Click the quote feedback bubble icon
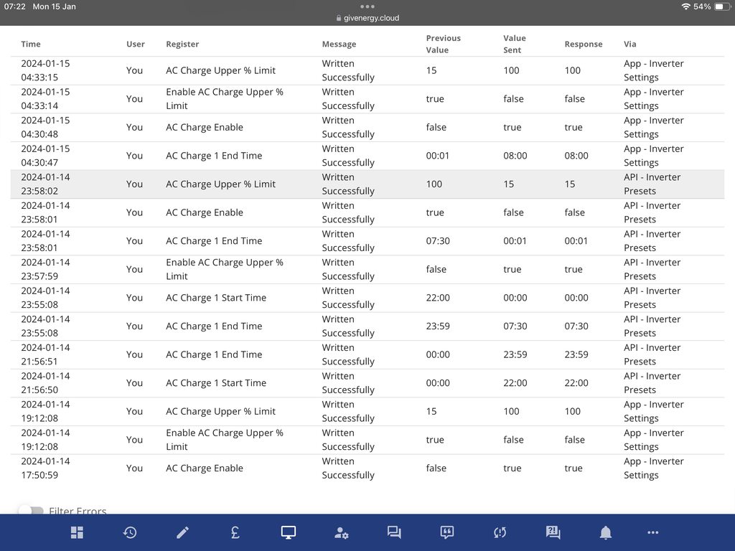Viewport: 735px width, 551px height. point(447,532)
